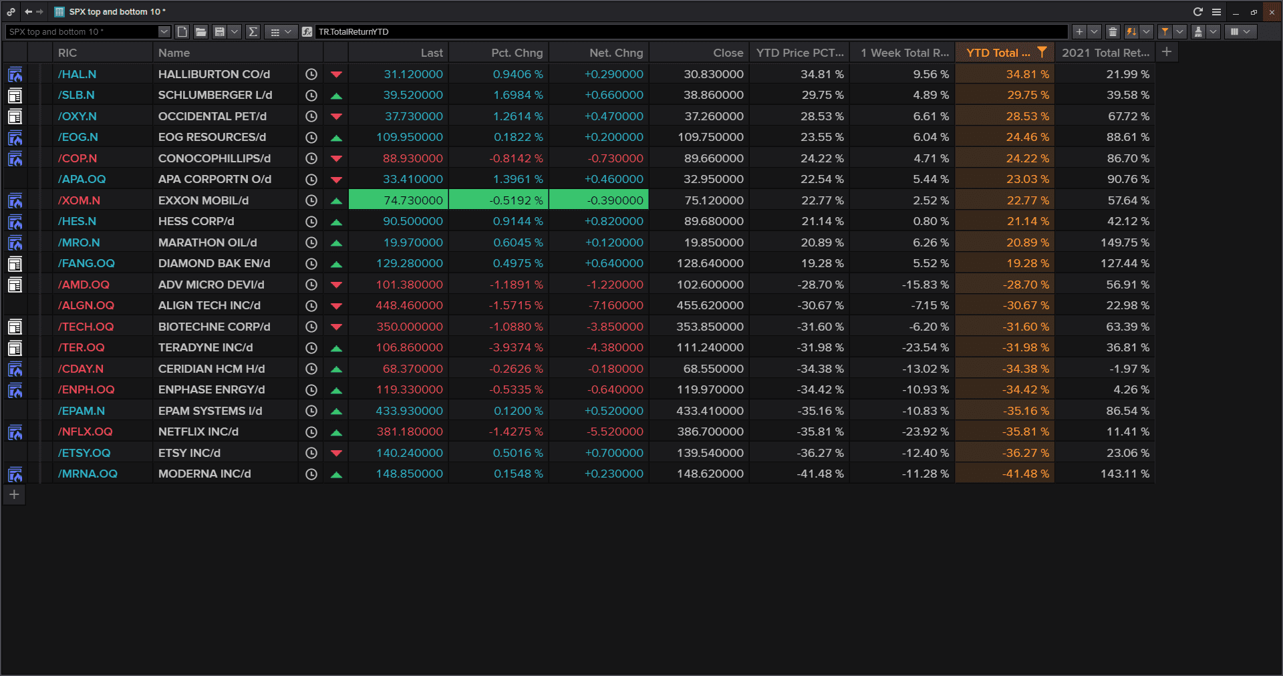Screen dimensions: 1283x676
Task: Click the red down arrow in CONOCOPHILLIPS row
Action: point(336,158)
